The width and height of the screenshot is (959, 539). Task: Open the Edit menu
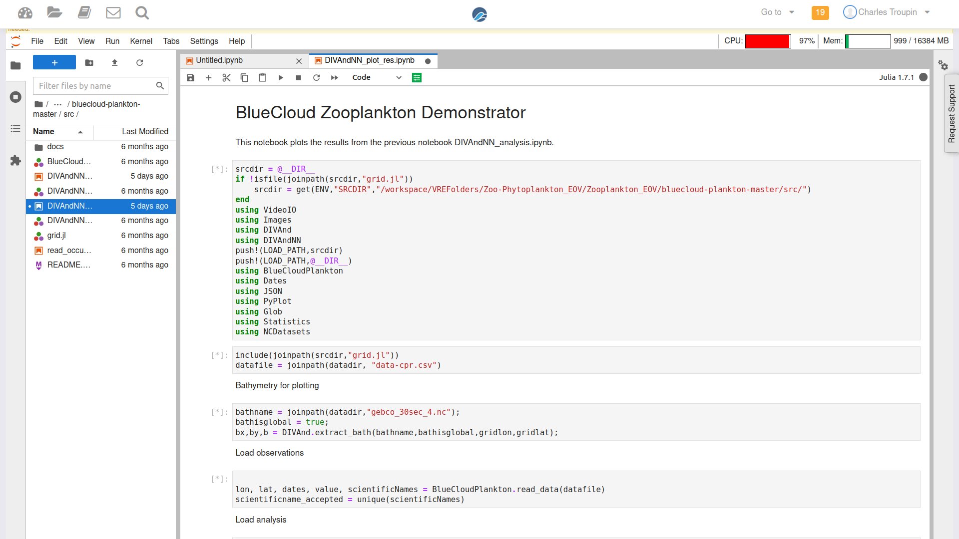click(60, 41)
